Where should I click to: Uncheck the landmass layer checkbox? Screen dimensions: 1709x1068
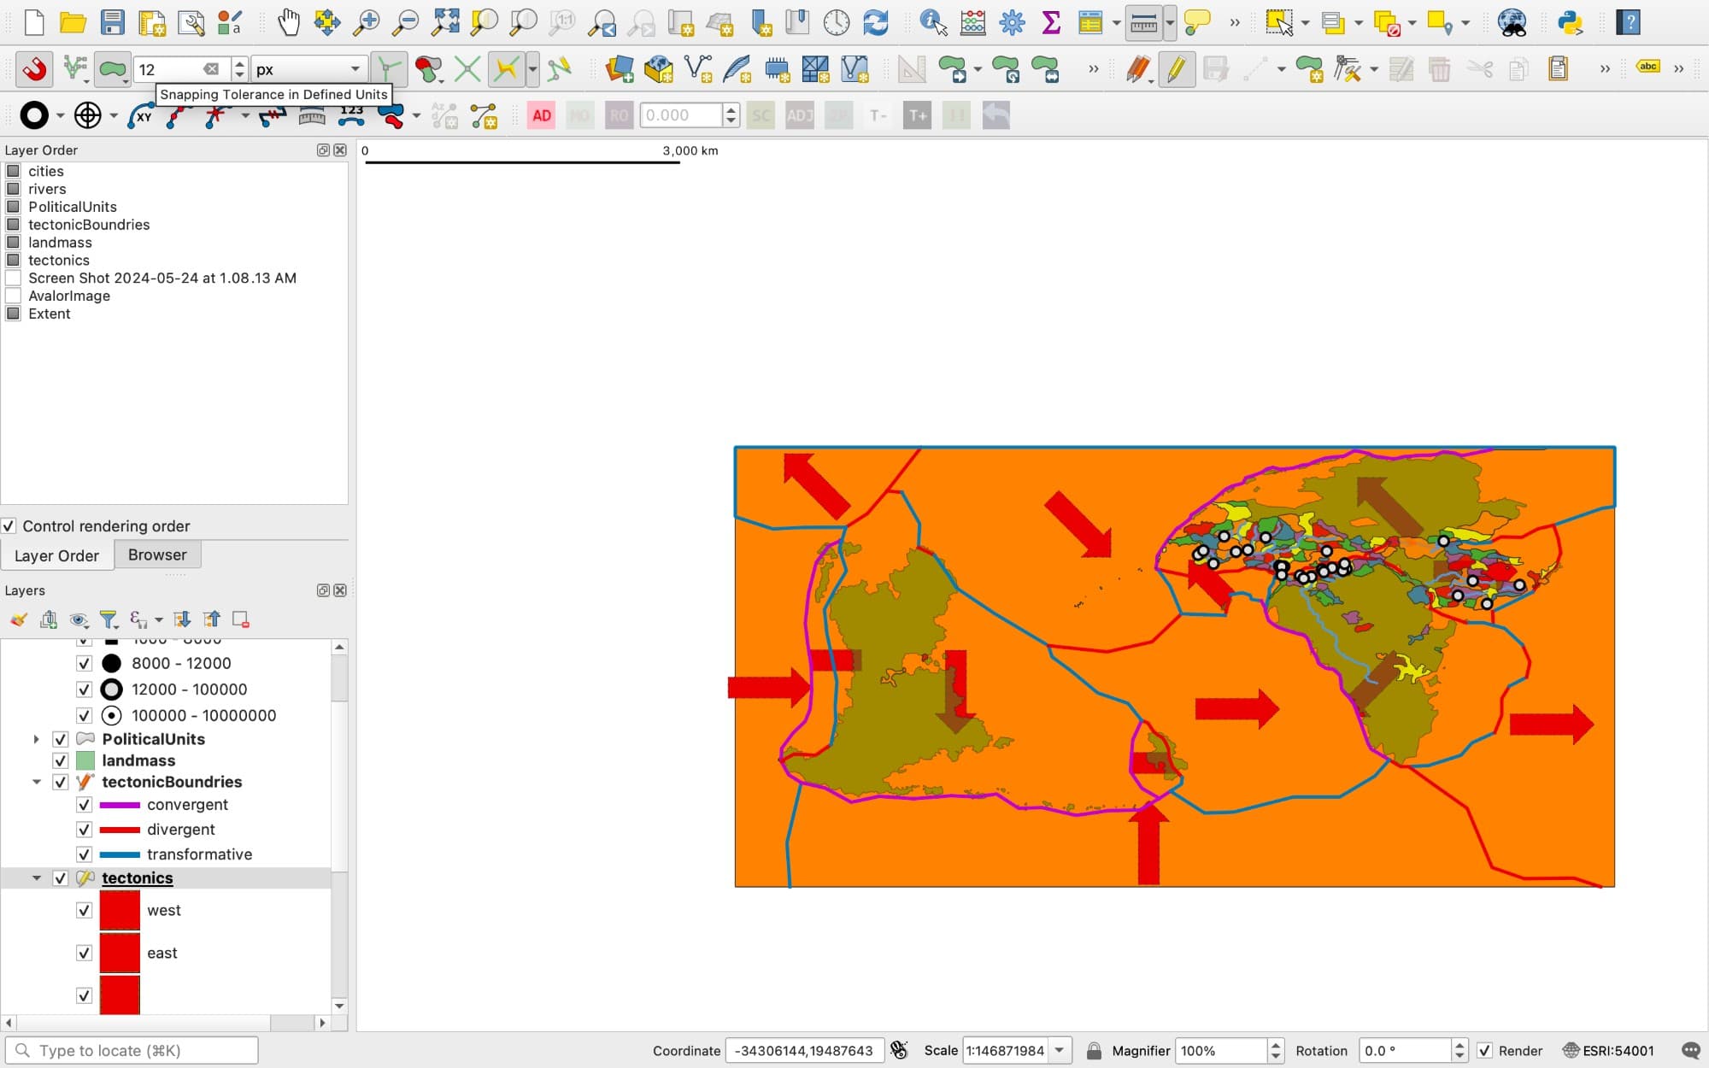coord(61,760)
